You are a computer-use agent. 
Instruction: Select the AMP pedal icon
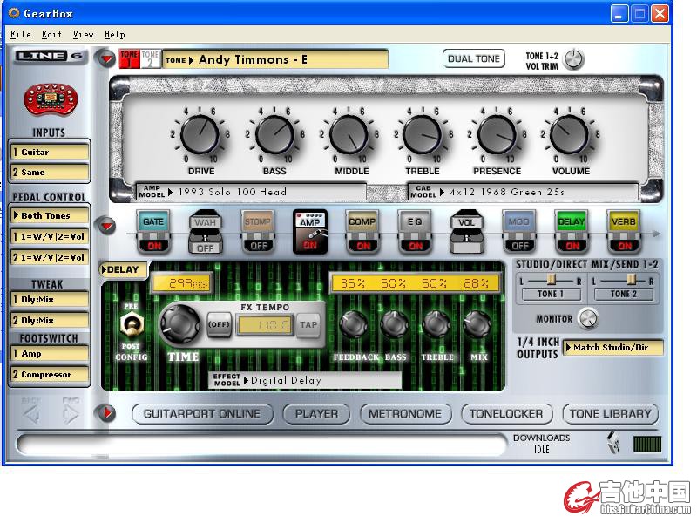309,231
